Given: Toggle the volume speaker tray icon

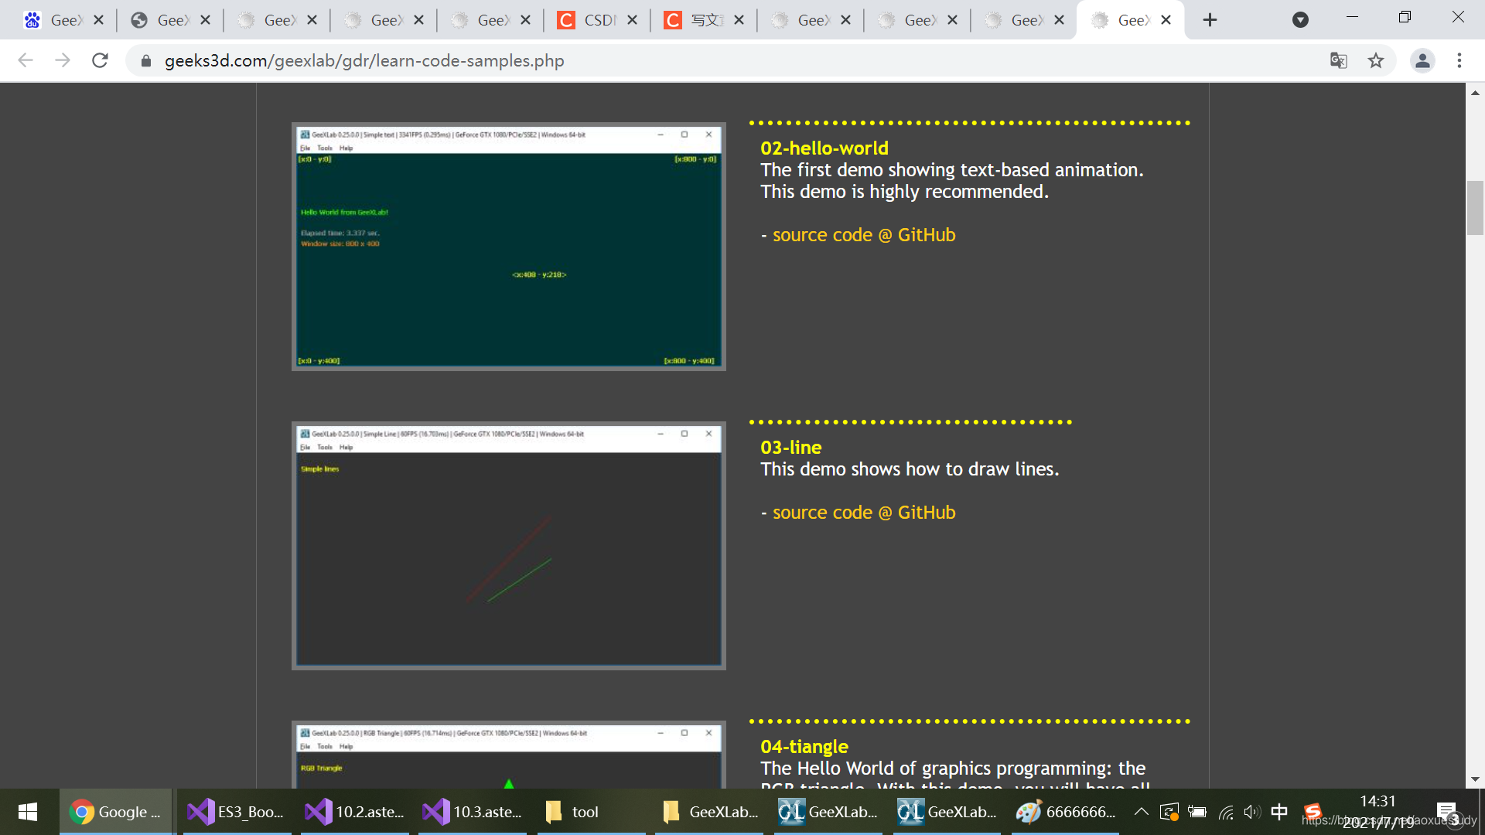Looking at the screenshot, I should click(x=1251, y=812).
